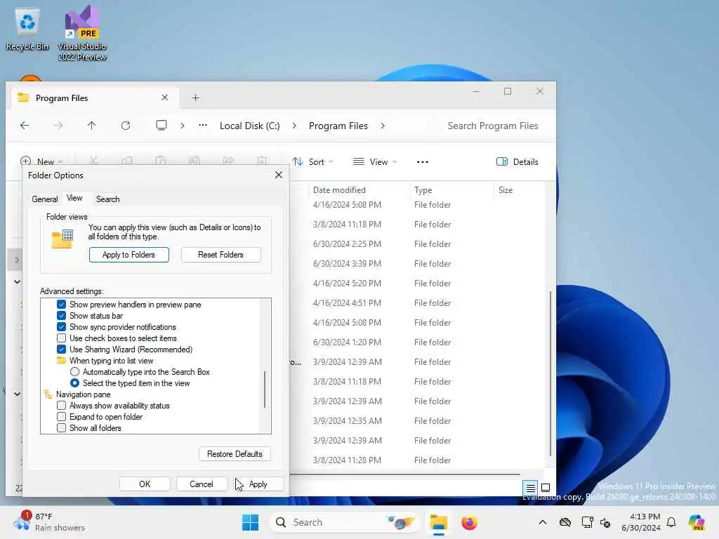Show hidden system tray icons

click(x=543, y=522)
